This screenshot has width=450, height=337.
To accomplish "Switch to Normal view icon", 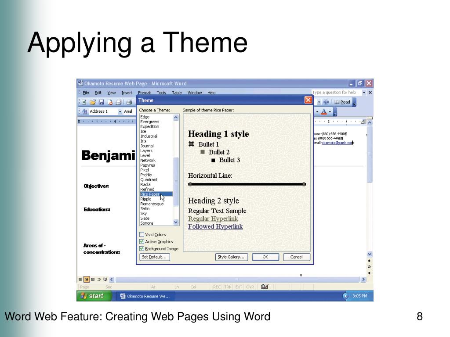I will click(80, 279).
